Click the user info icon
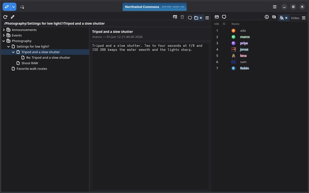Screen dimensions: 309x193 (267, 17)
